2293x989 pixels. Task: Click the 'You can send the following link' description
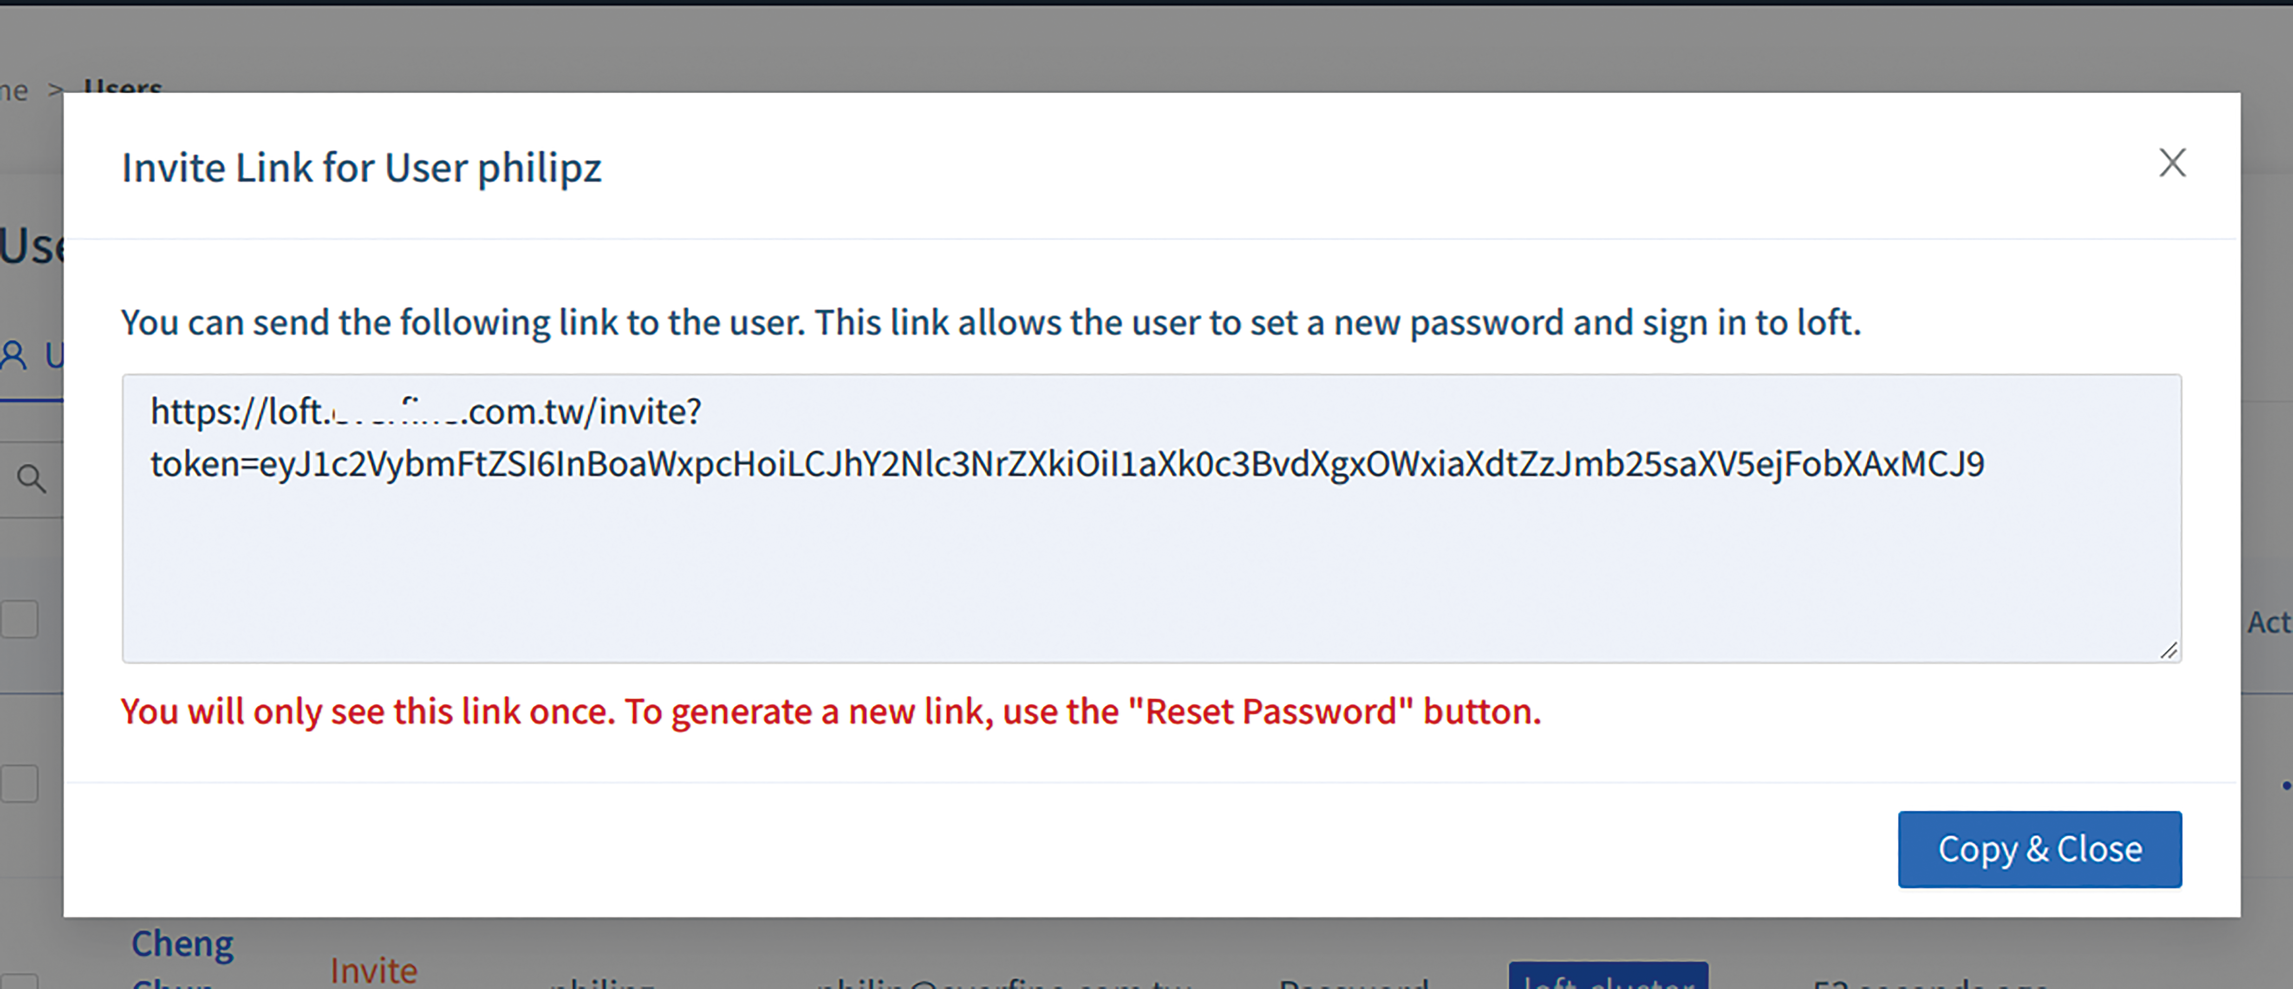(x=991, y=322)
